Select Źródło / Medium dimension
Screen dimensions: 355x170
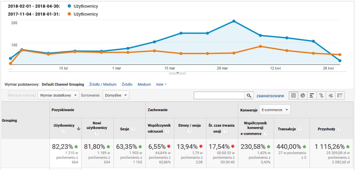pos(103,84)
